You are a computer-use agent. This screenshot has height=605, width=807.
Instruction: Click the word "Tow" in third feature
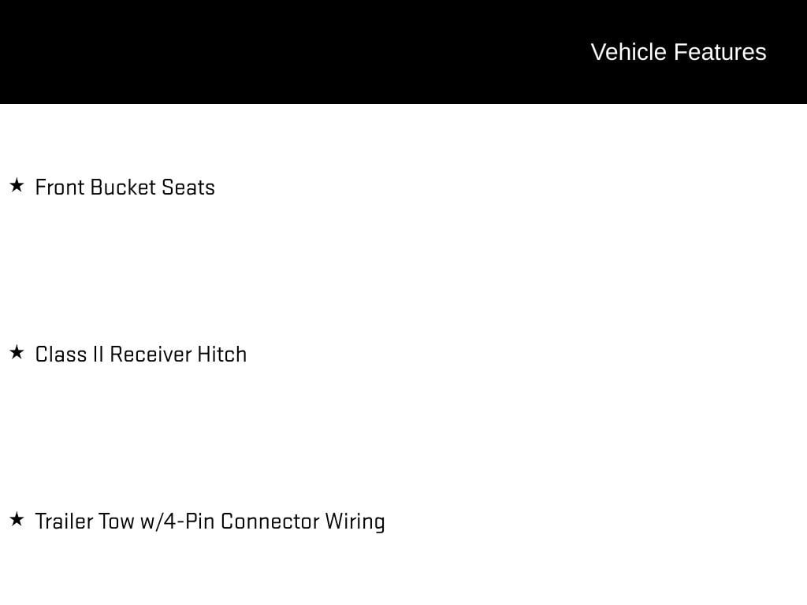point(116,521)
